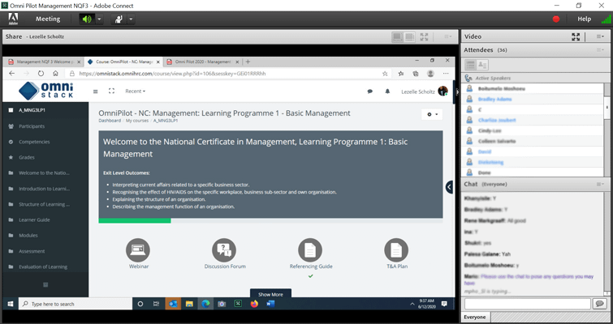Make the Share pod full screen
The image size is (613, 324).
tap(424, 37)
